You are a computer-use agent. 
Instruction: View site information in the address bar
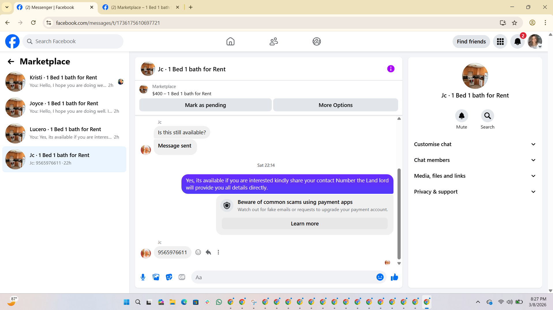pyautogui.click(x=49, y=23)
